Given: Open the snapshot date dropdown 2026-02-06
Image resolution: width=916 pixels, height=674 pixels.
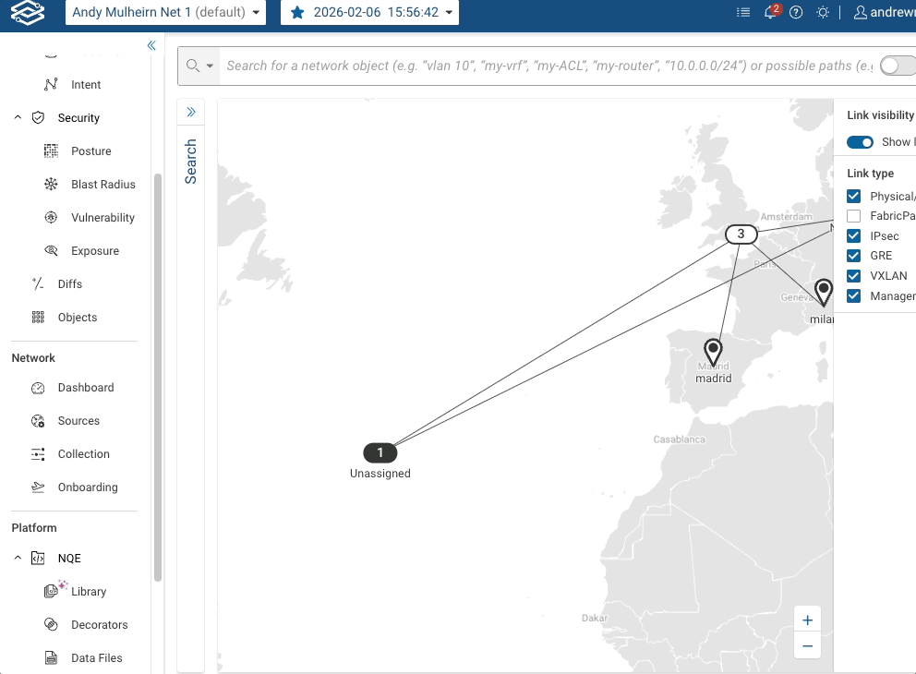Looking at the screenshot, I should pos(369,12).
